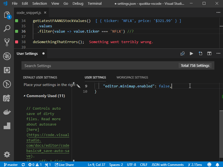Open the Debug menu
The height and width of the screenshot is (167, 223).
point(78,4)
